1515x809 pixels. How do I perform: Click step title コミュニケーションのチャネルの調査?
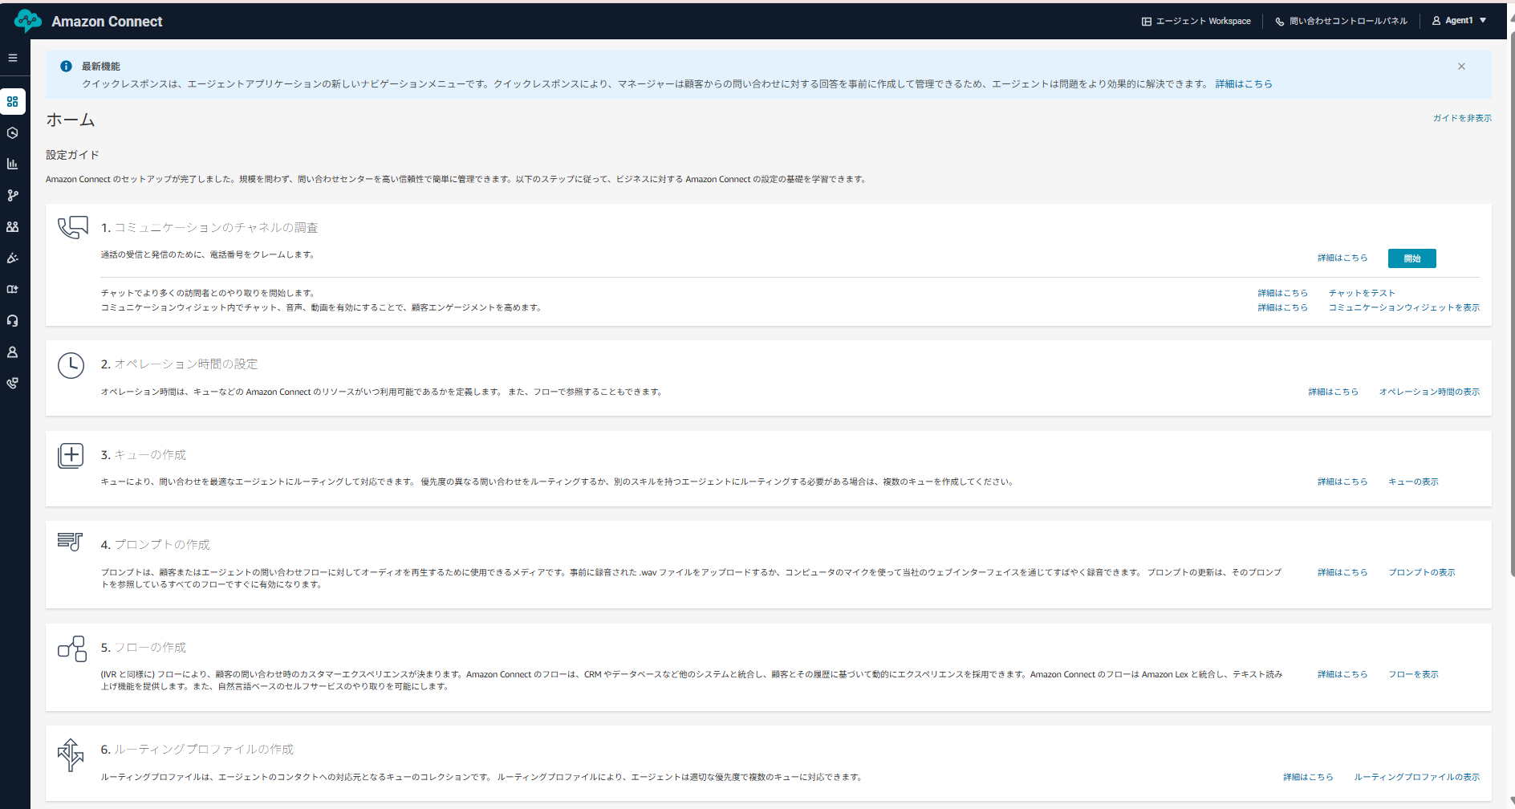click(216, 228)
